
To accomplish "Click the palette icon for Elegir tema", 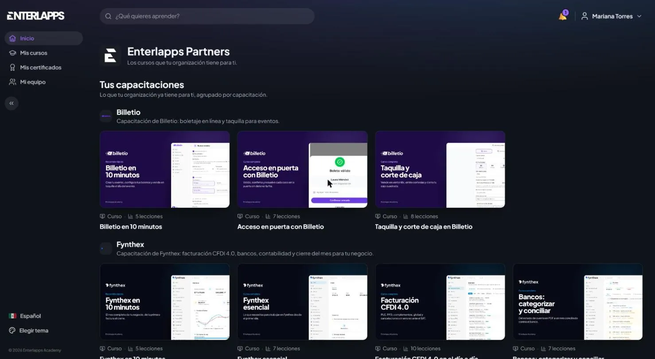I will (12, 331).
